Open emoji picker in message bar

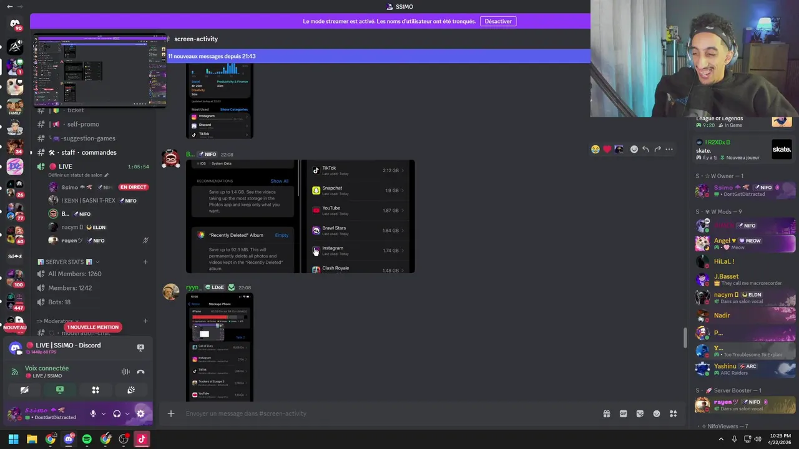click(657, 413)
